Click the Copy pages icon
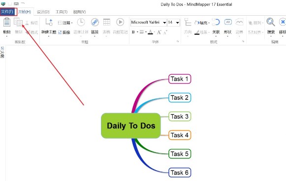Screen dimensions: 286x181 18,22
